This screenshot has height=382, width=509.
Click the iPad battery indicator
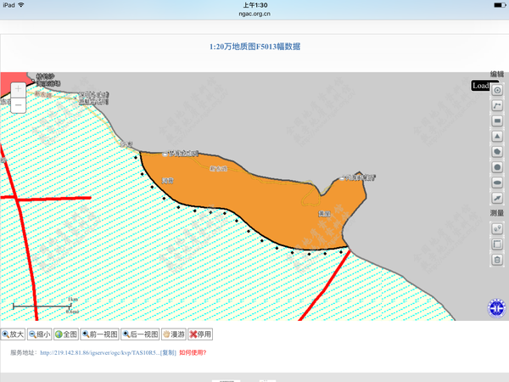coord(500,5)
